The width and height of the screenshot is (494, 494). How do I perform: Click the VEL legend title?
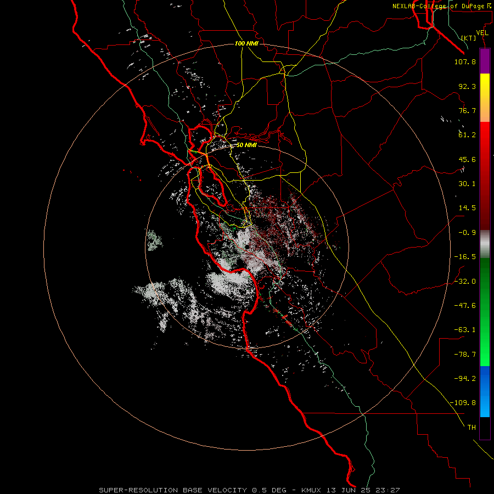pos(482,33)
